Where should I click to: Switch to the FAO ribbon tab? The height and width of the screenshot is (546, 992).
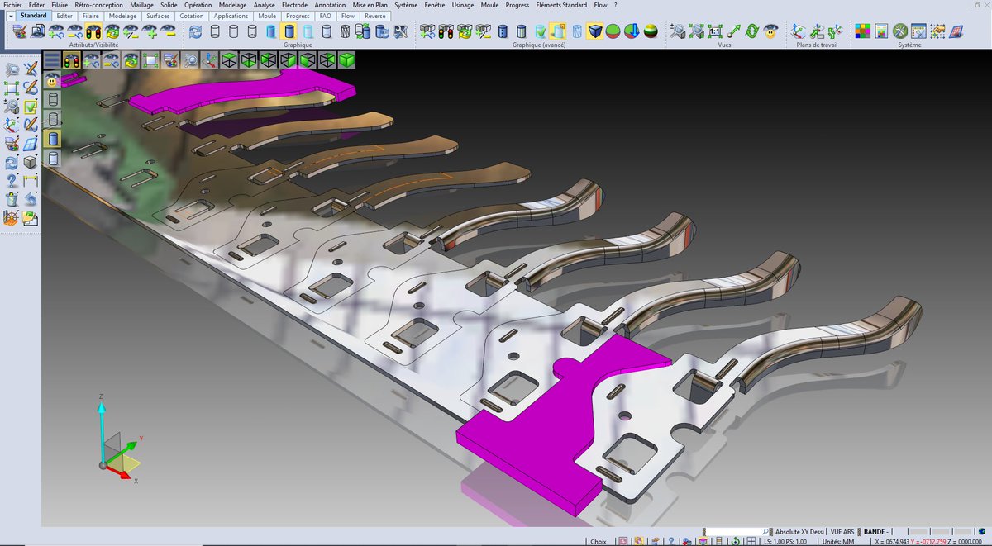pos(326,16)
